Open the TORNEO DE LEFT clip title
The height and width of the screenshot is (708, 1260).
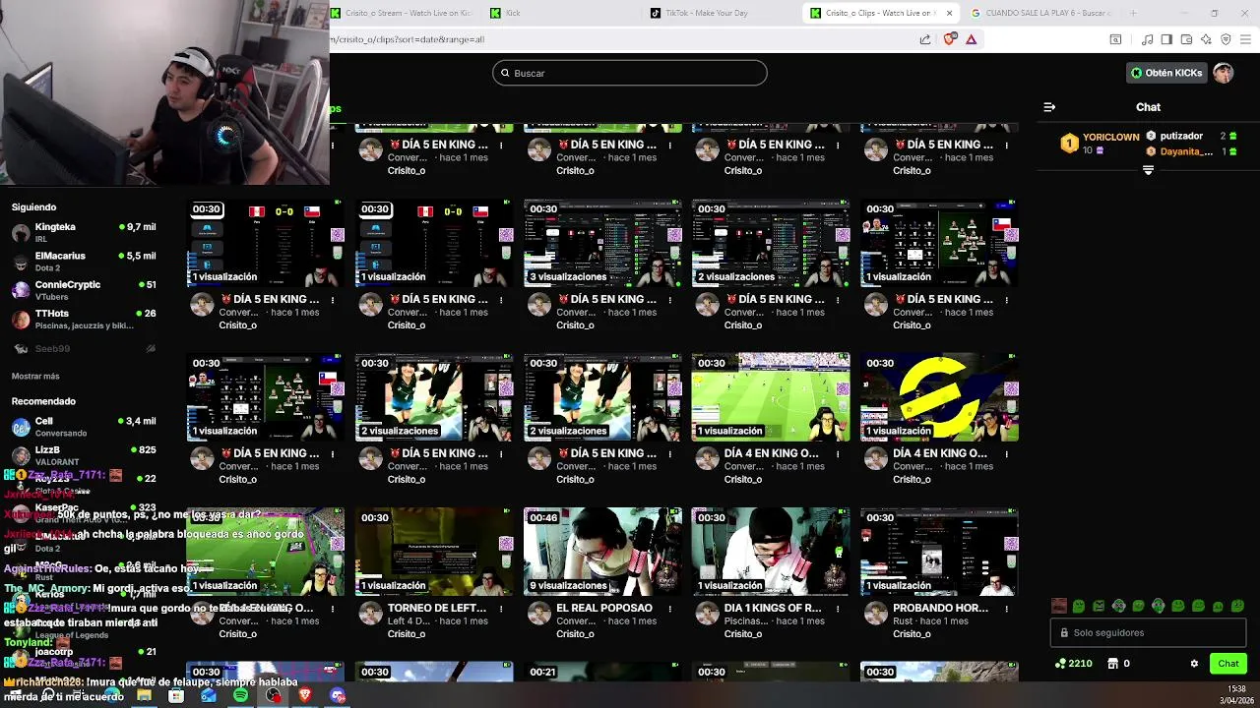437,608
